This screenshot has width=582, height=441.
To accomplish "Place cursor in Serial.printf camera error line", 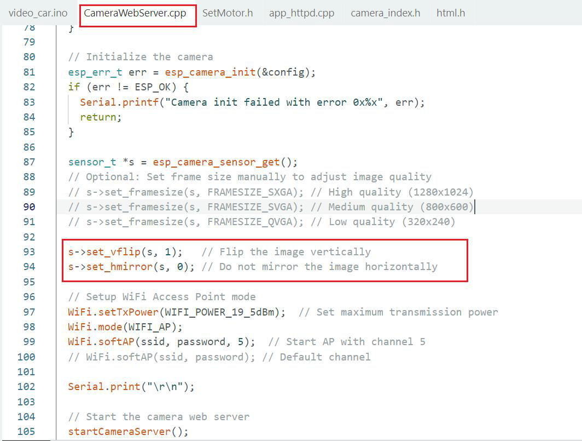I will [x=252, y=102].
